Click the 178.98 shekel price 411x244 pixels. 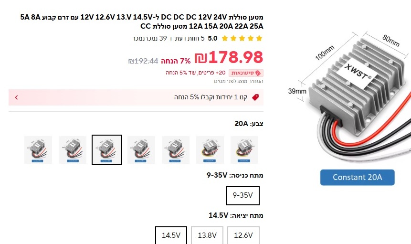coord(229,57)
